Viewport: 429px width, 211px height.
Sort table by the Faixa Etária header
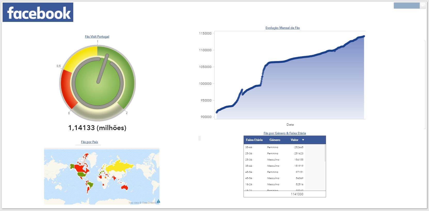coord(254,140)
